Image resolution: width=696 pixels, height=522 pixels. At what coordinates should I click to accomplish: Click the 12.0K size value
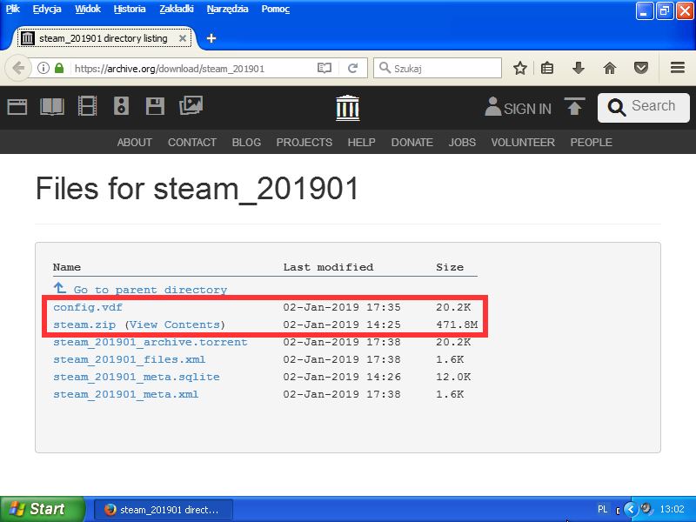[x=453, y=377]
